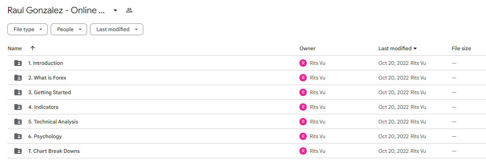Open the folder title dropdown arrow
486x166 pixels.
(115, 10)
